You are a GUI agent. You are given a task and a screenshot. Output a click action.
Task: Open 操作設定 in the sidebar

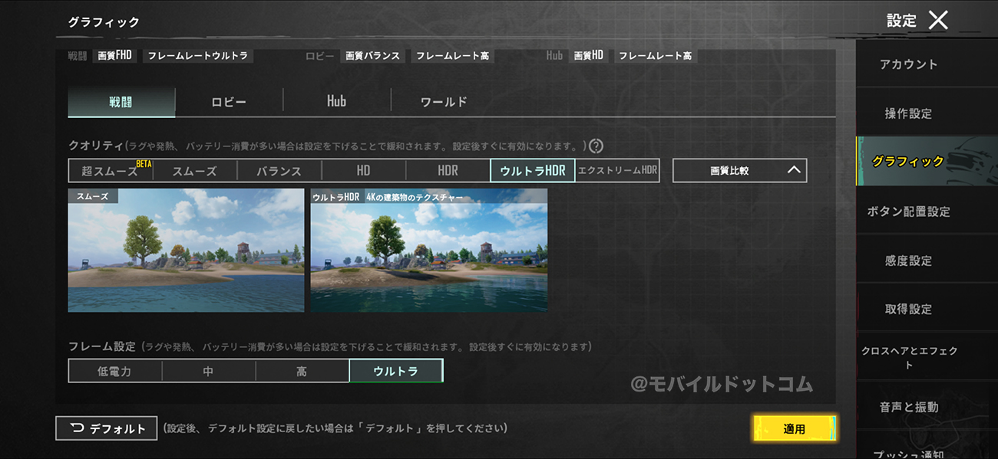[x=908, y=113]
